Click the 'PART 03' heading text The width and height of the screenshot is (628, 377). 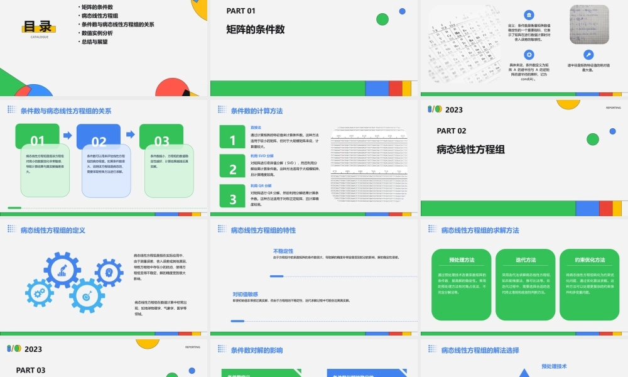pyautogui.click(x=31, y=370)
